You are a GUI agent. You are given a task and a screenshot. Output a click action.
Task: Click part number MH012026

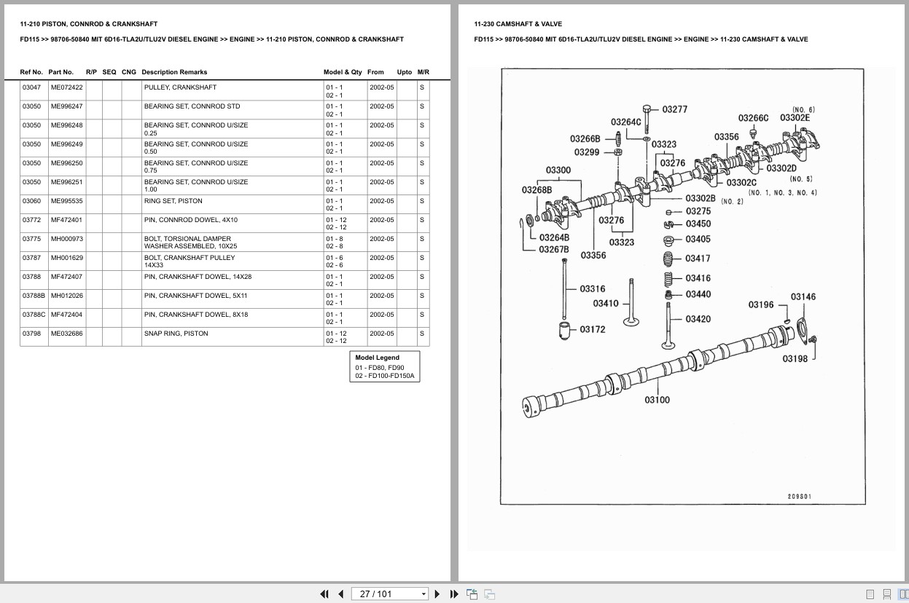tap(67, 296)
